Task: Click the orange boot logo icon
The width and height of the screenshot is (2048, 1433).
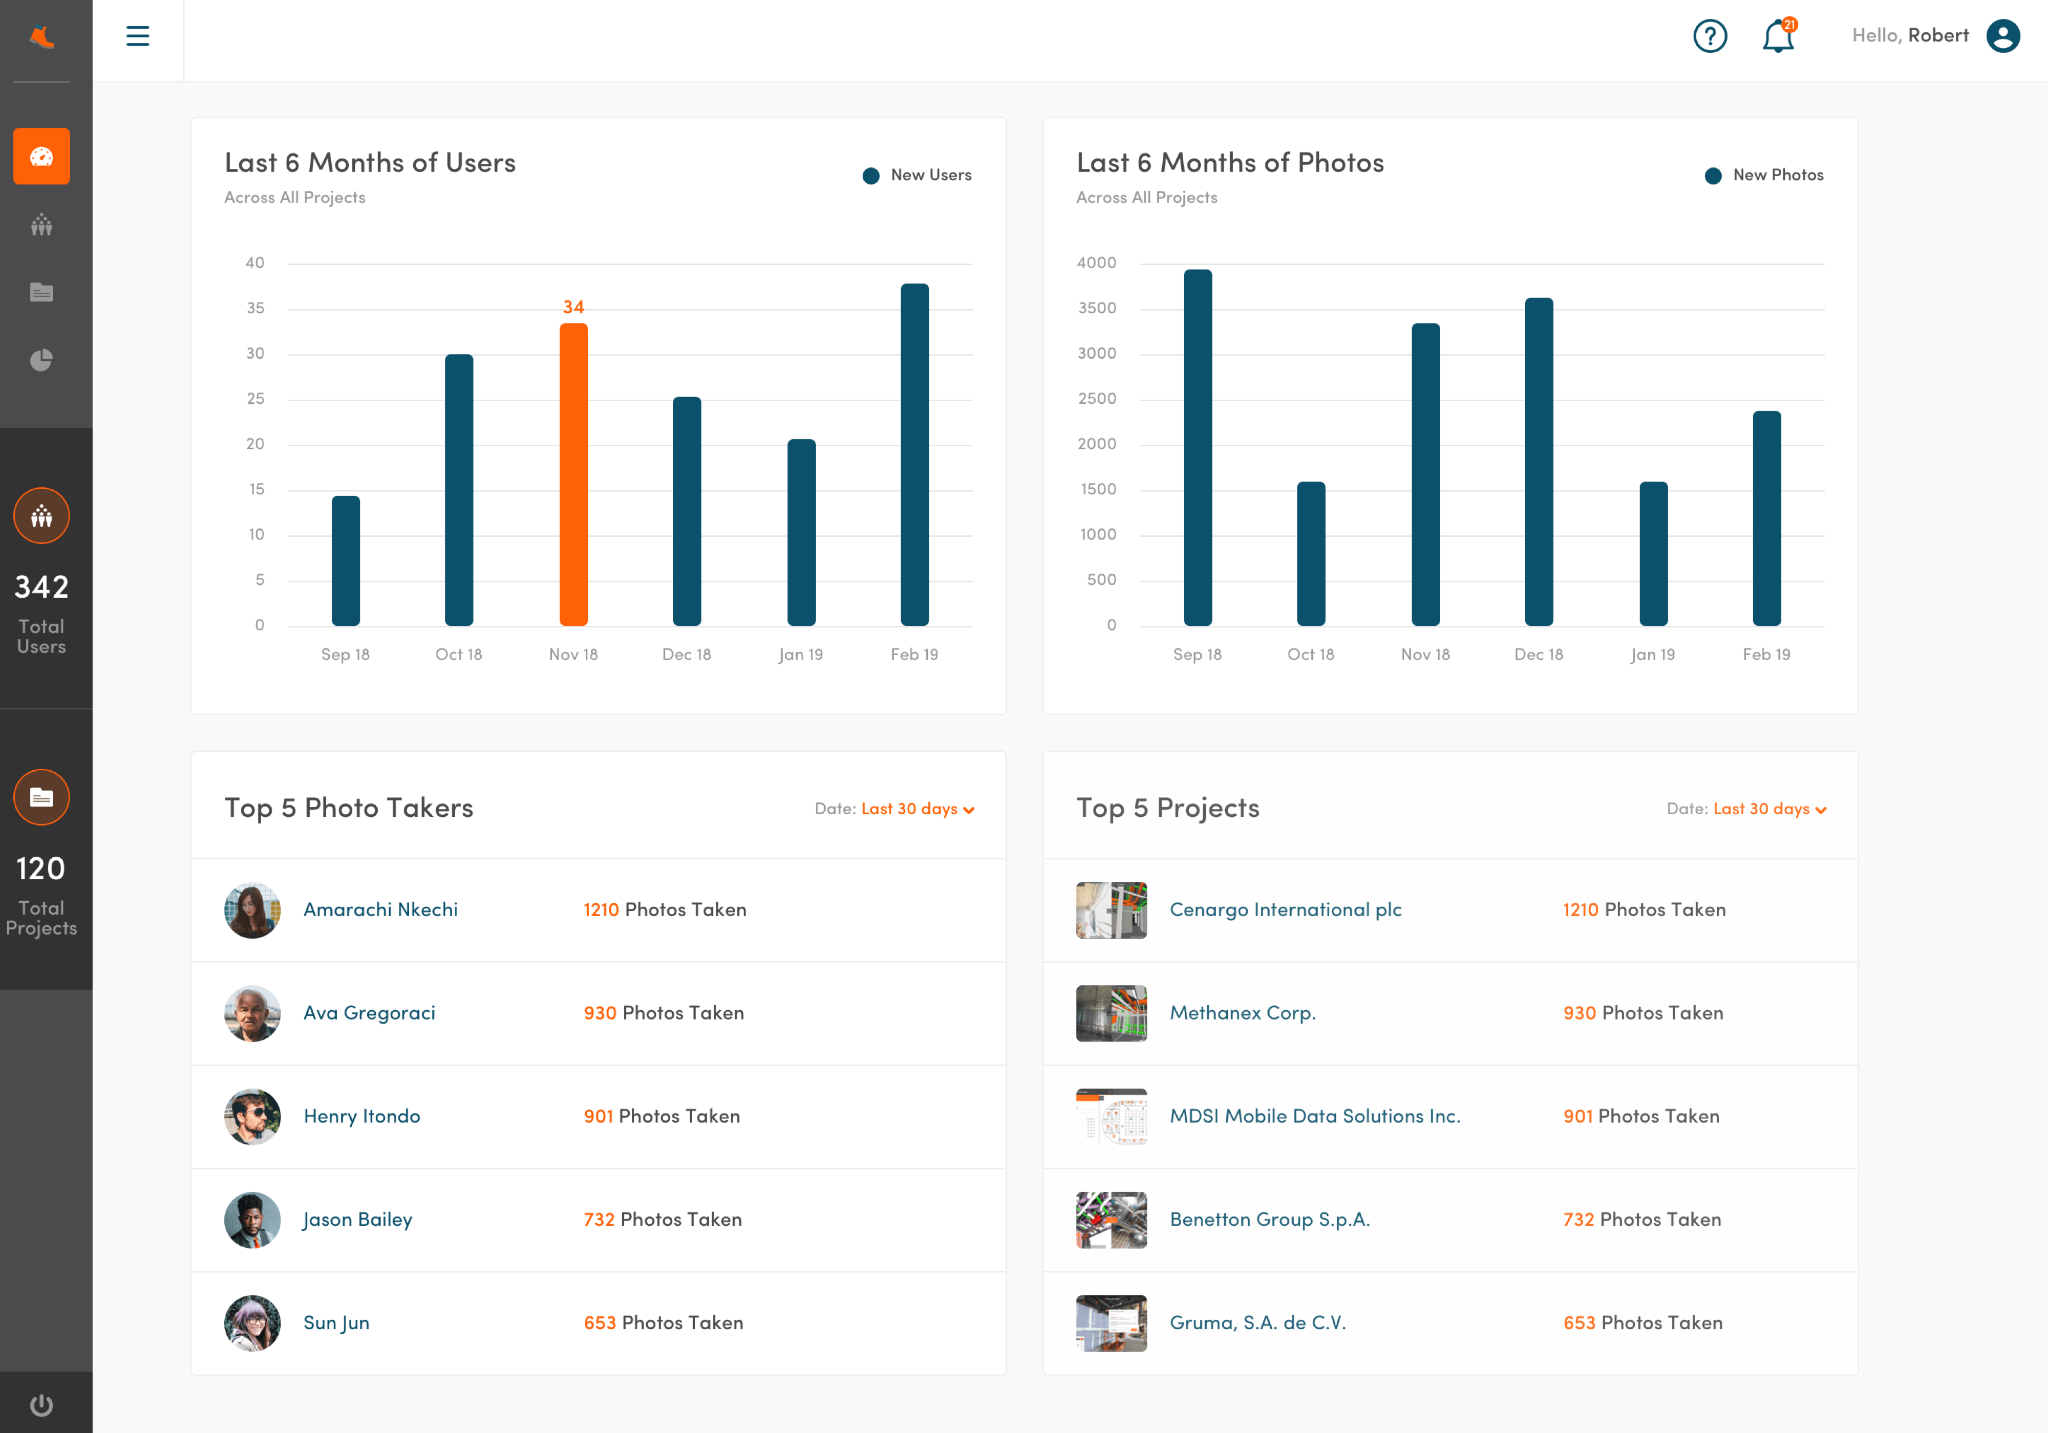Action: point(42,36)
